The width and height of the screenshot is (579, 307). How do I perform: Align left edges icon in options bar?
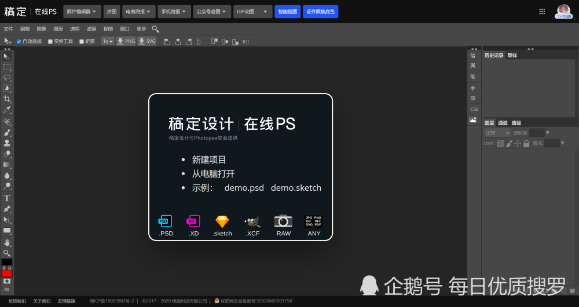167,42
